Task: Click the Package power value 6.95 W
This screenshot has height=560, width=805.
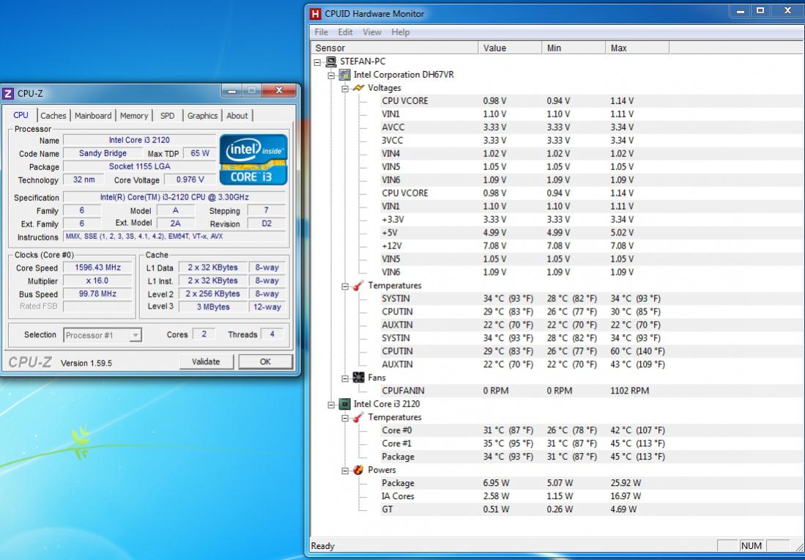Action: tap(496, 483)
